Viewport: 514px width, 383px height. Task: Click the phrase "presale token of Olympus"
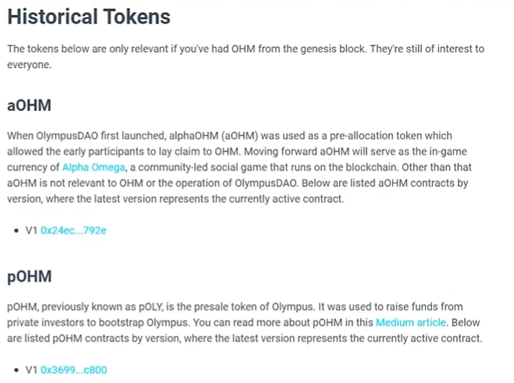coord(253,307)
